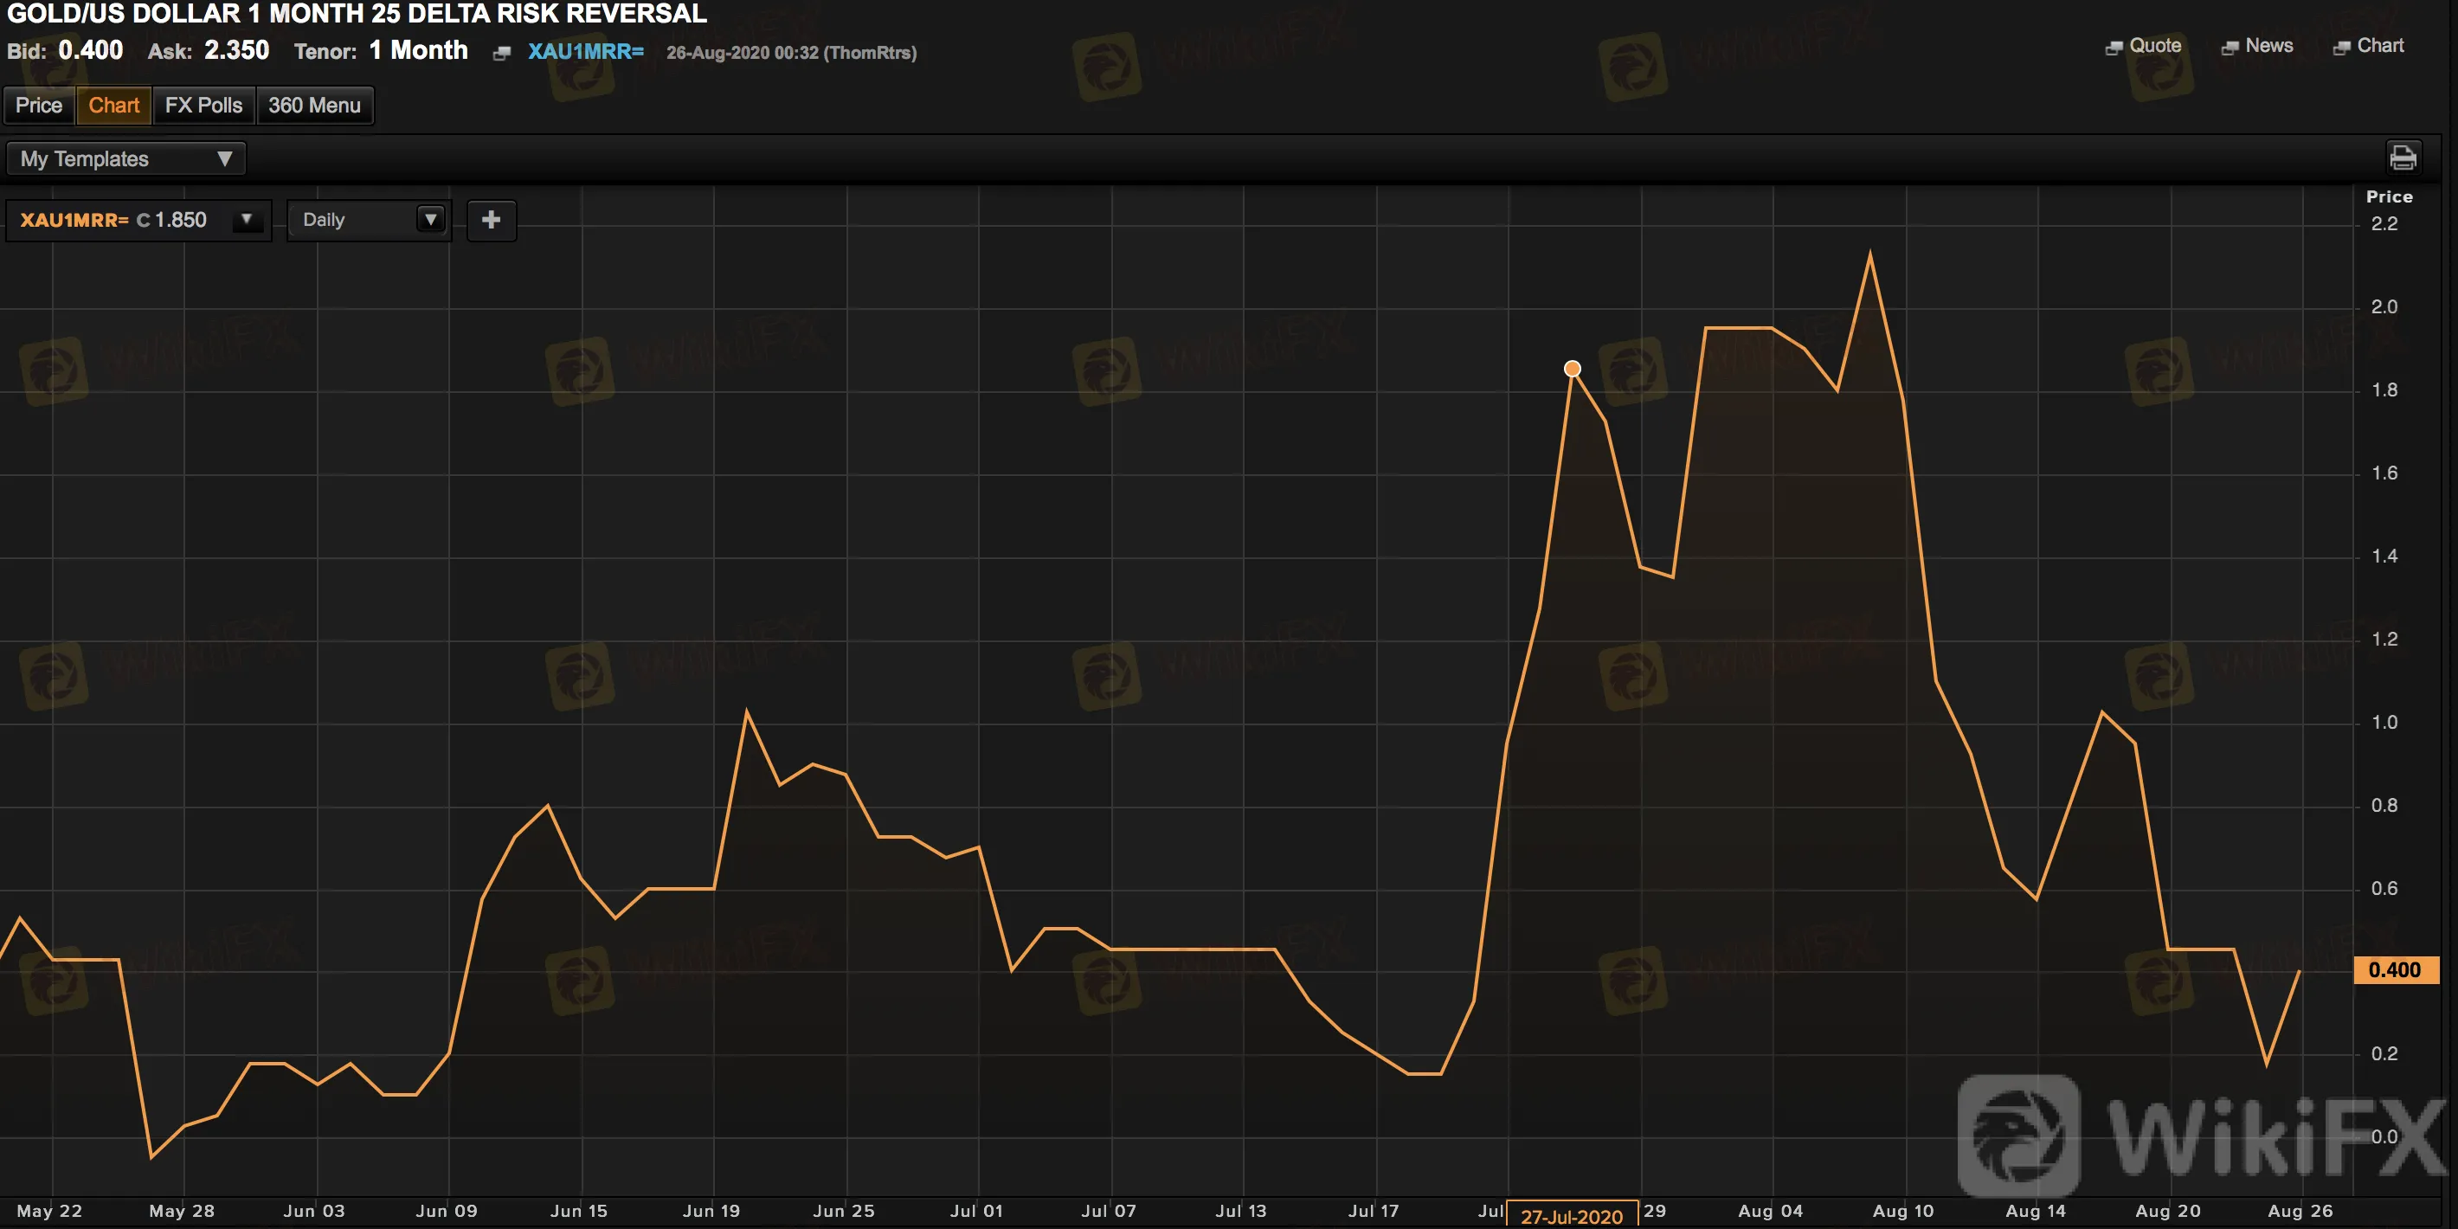The width and height of the screenshot is (2458, 1229).
Task: Click the plus add-series icon
Action: pos(491,221)
